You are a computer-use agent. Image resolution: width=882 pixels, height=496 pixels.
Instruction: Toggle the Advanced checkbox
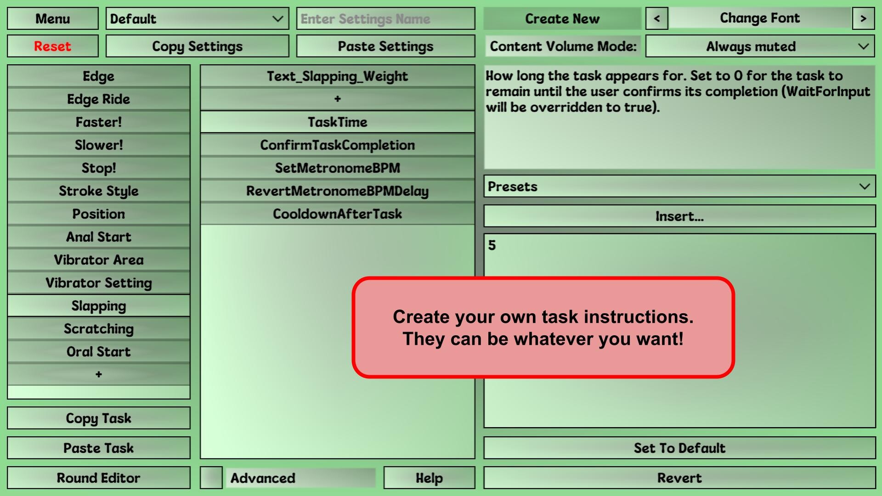211,478
